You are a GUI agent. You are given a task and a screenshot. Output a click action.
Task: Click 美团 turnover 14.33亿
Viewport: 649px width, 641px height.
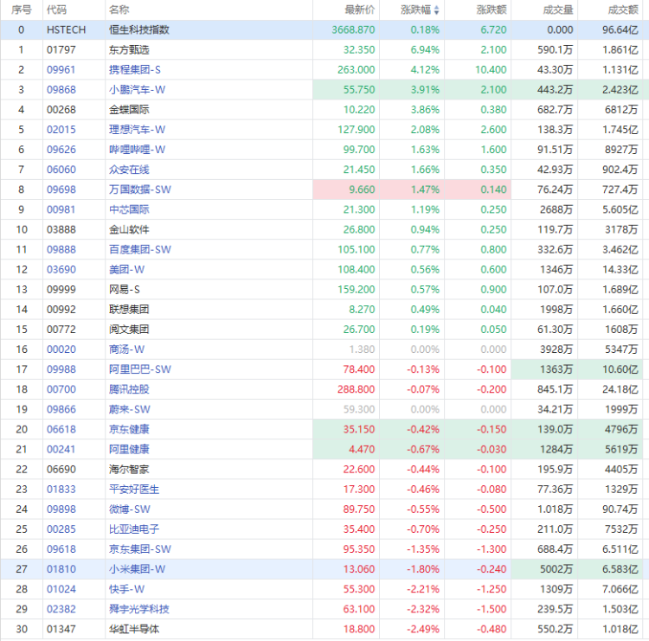pos(620,269)
